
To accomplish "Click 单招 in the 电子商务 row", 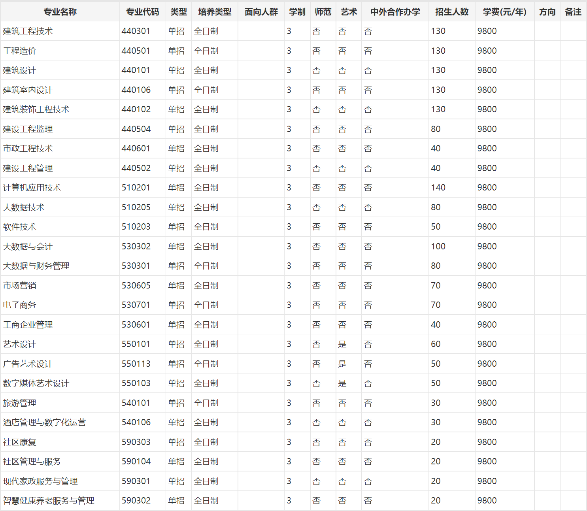I will point(176,305).
